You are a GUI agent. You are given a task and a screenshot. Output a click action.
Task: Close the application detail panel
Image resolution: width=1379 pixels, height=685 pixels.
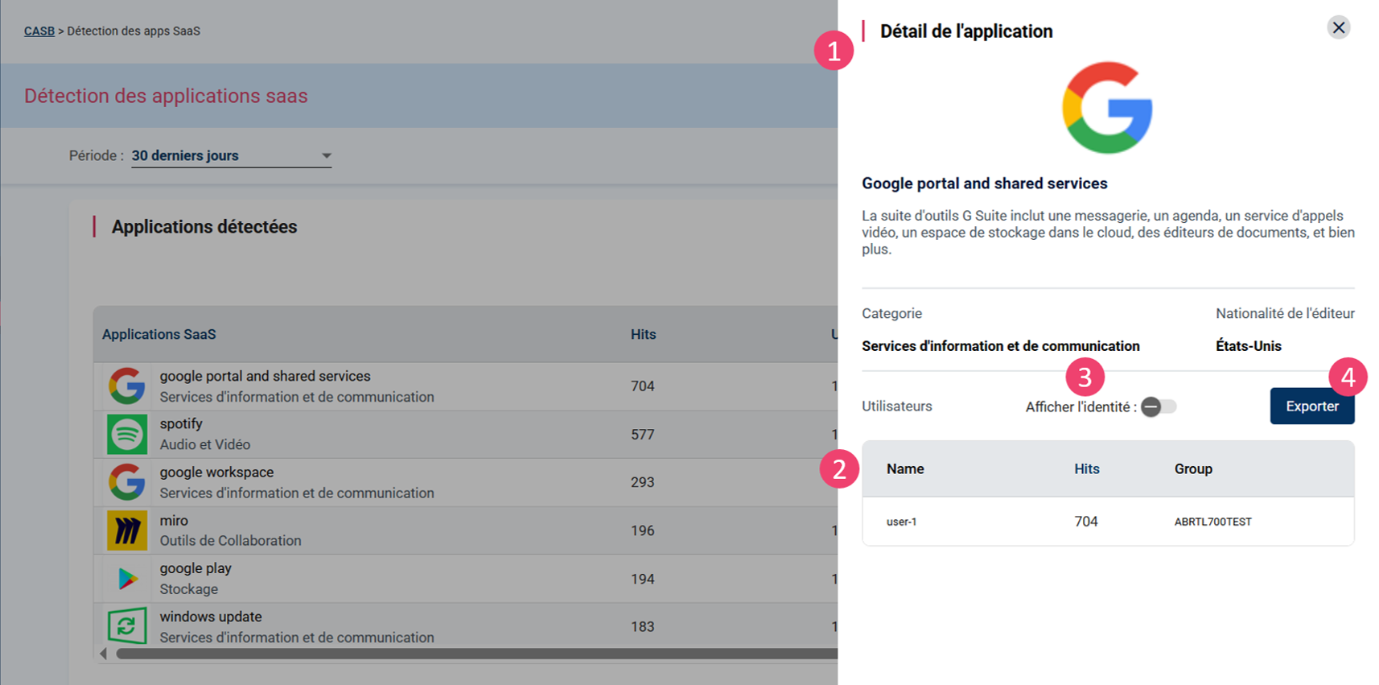tap(1338, 28)
